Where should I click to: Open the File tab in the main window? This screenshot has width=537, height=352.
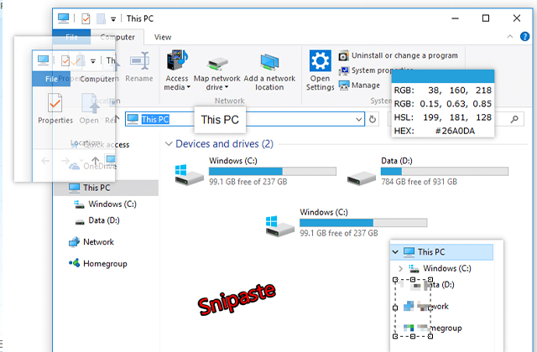[71, 37]
